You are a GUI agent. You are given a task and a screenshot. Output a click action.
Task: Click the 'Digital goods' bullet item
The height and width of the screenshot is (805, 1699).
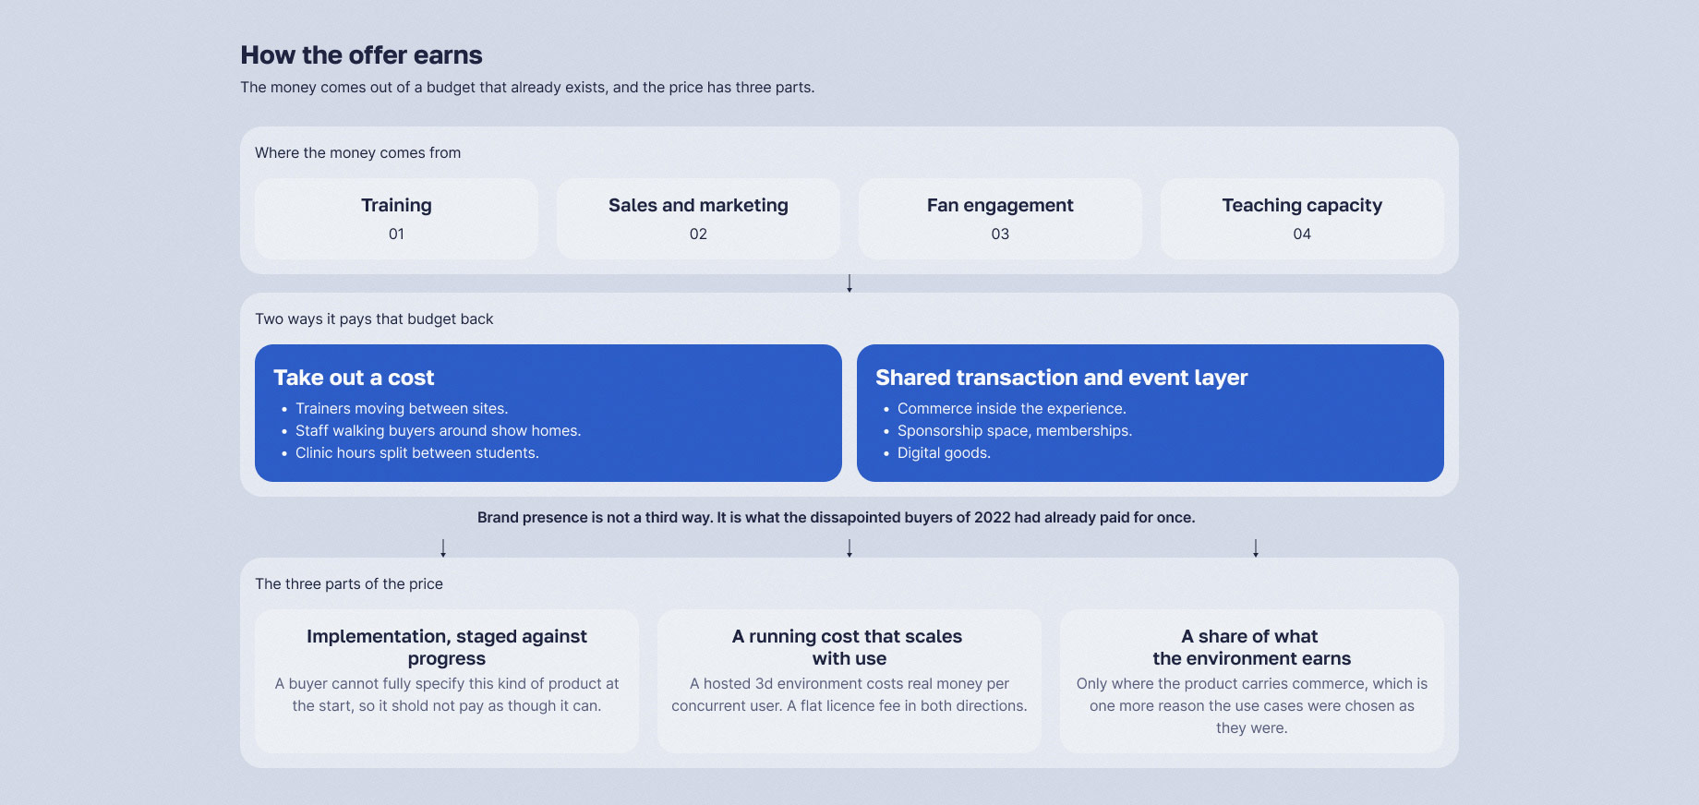[944, 452]
